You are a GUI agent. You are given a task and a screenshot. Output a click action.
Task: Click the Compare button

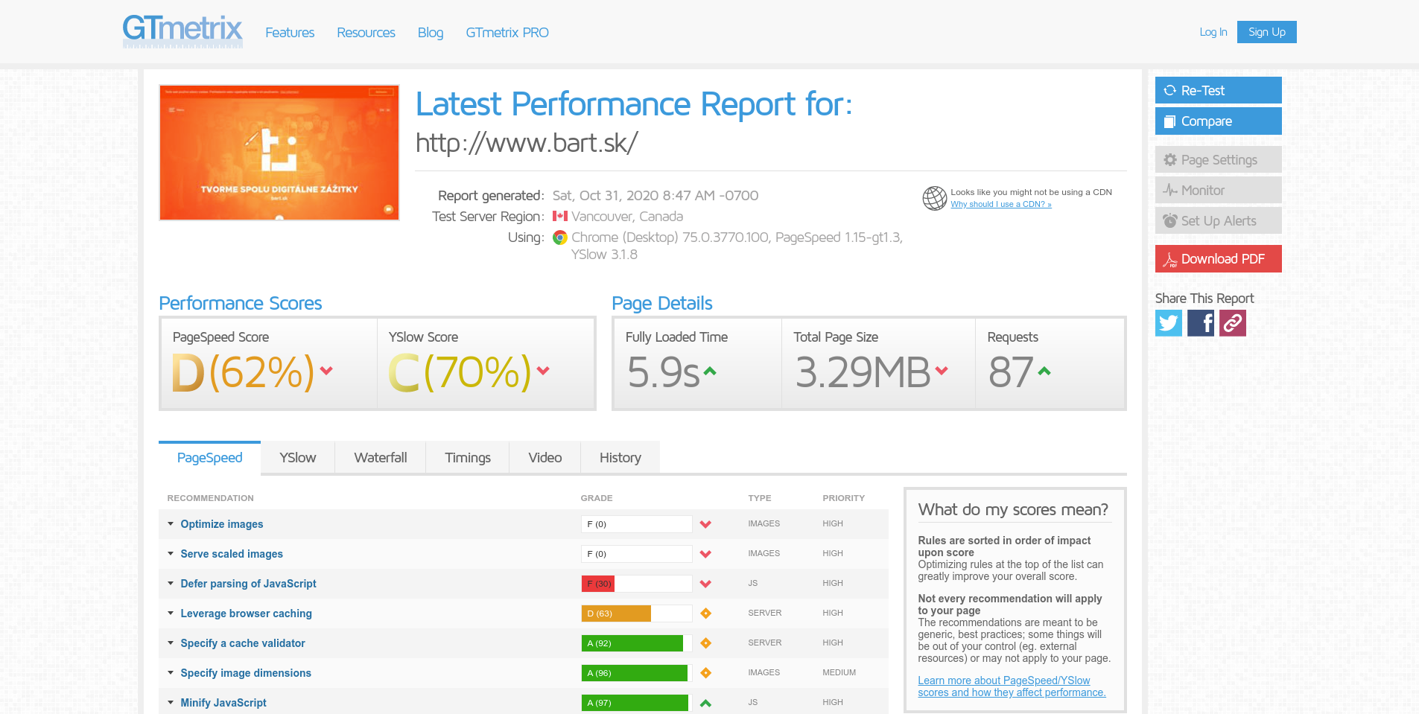[1219, 121]
